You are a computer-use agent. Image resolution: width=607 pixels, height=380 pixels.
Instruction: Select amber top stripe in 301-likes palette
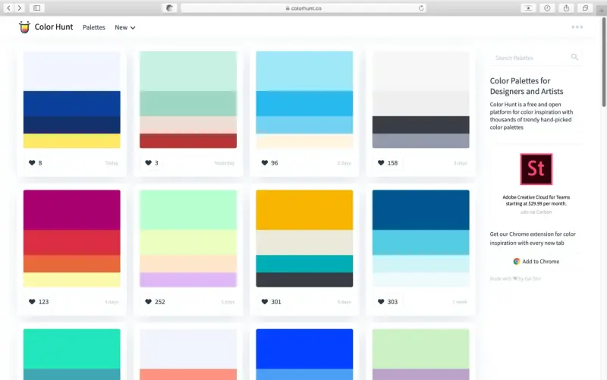pos(304,210)
